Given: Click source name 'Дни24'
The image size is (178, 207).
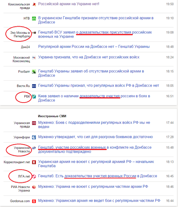Looking at the screenshot, I should point(25,47).
